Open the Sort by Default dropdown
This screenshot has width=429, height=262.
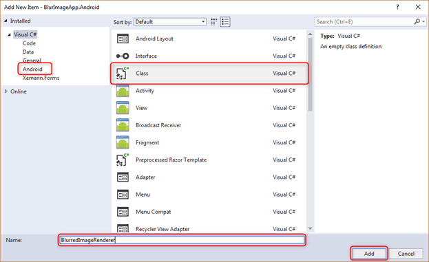[170, 22]
